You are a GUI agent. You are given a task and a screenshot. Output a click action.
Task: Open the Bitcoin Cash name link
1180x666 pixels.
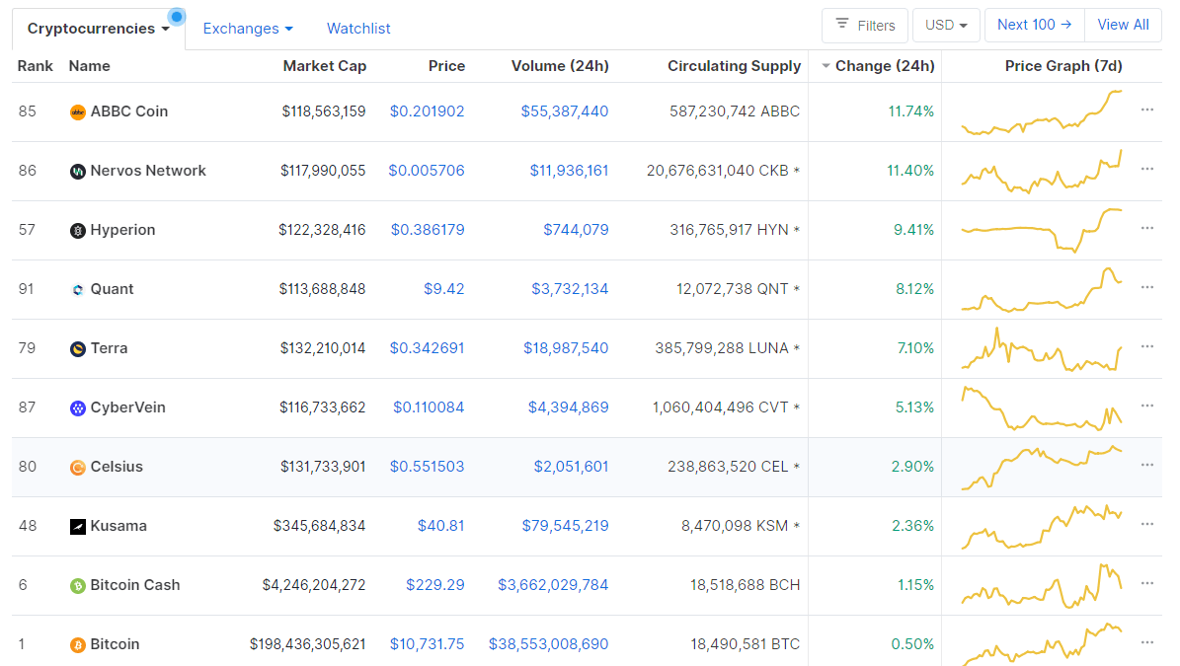pos(135,585)
